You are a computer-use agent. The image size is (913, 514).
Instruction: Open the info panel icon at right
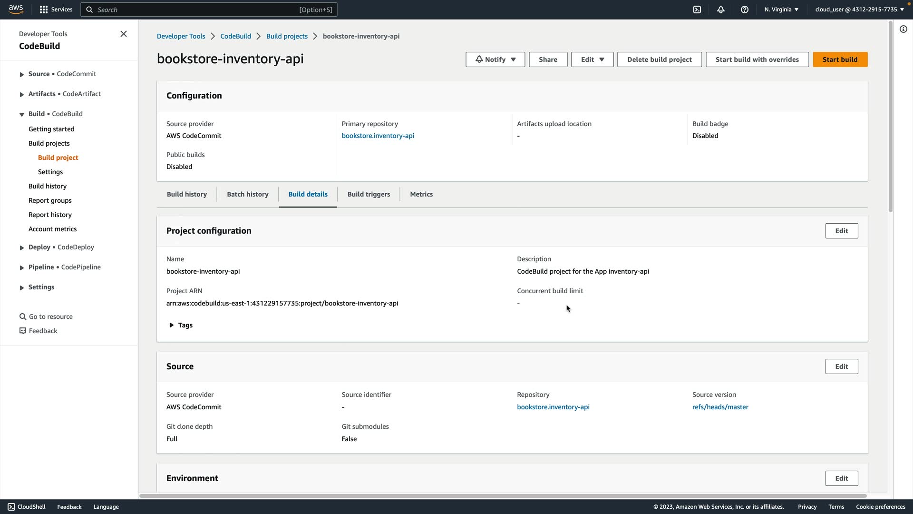coord(903,29)
